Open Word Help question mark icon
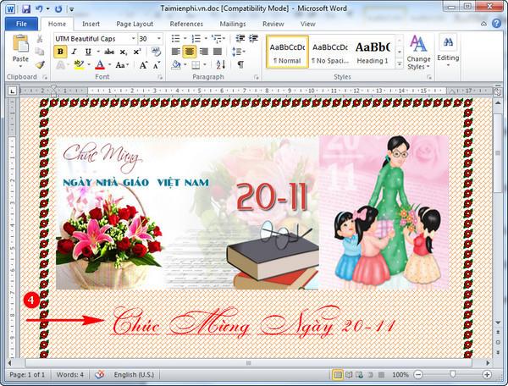The height and width of the screenshot is (386, 508). point(496,24)
